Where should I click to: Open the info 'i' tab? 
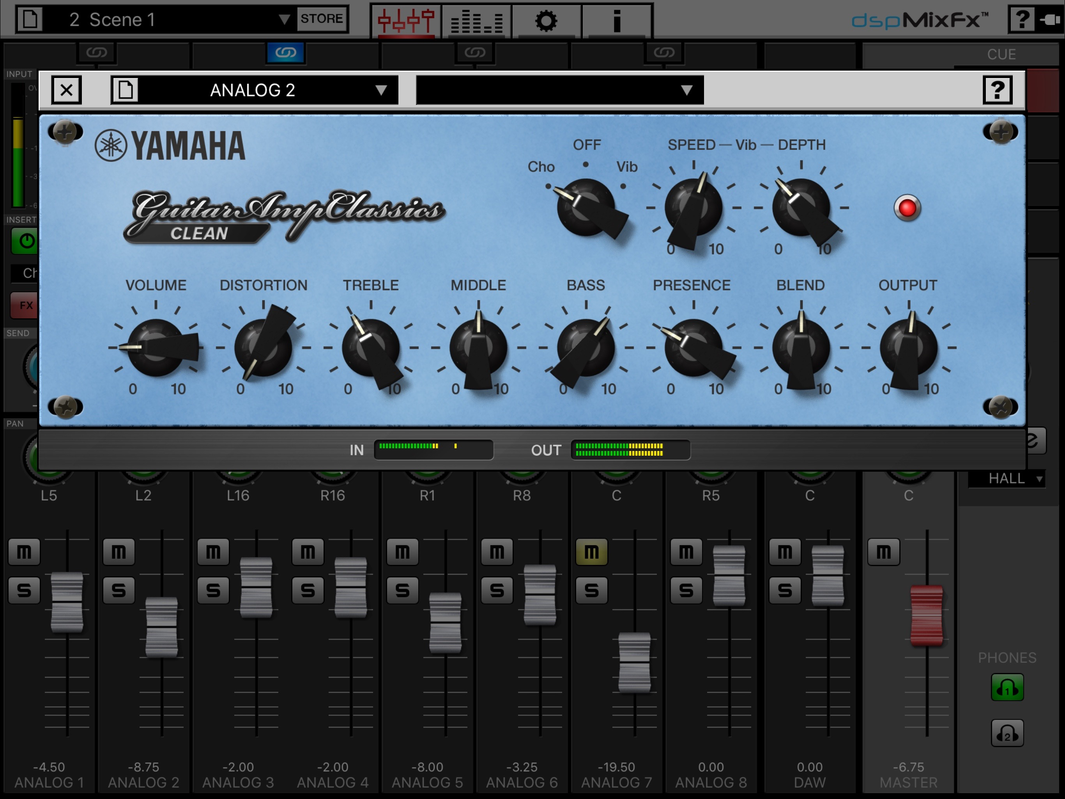coord(616,20)
